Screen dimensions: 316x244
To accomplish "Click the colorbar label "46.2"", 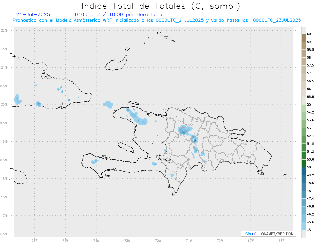I will coord(310,214).
